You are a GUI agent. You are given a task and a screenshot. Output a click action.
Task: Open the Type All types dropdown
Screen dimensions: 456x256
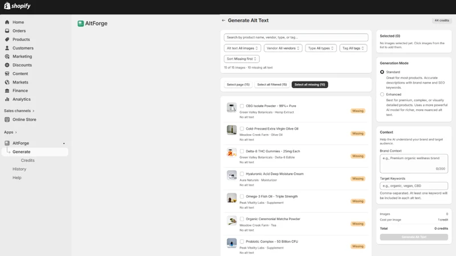[321, 48]
